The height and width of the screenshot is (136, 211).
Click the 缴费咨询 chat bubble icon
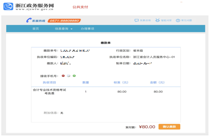point(137,21)
